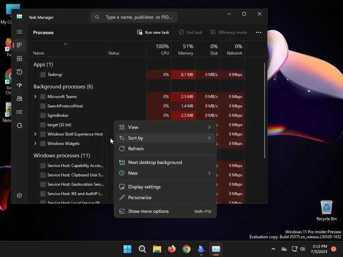Click the blue flame app in taskbar
Screen dimensions: 343x257
click(201, 249)
